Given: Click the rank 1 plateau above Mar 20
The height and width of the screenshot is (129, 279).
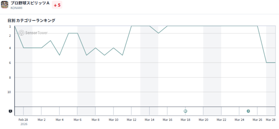Looking at the screenshot, I should click(203, 26).
